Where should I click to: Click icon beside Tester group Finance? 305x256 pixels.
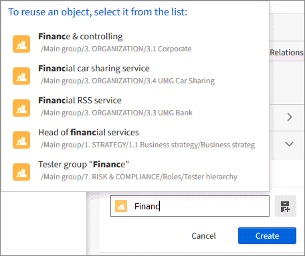click(x=21, y=172)
